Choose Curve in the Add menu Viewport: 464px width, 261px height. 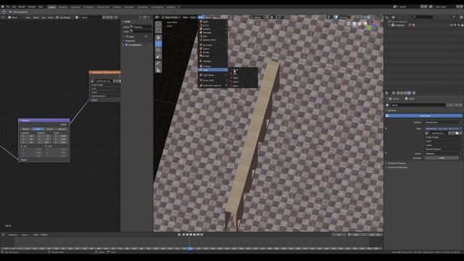click(212, 25)
